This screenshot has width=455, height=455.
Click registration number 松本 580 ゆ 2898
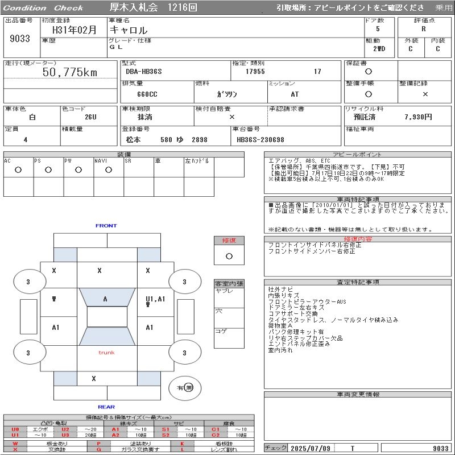tap(167, 139)
